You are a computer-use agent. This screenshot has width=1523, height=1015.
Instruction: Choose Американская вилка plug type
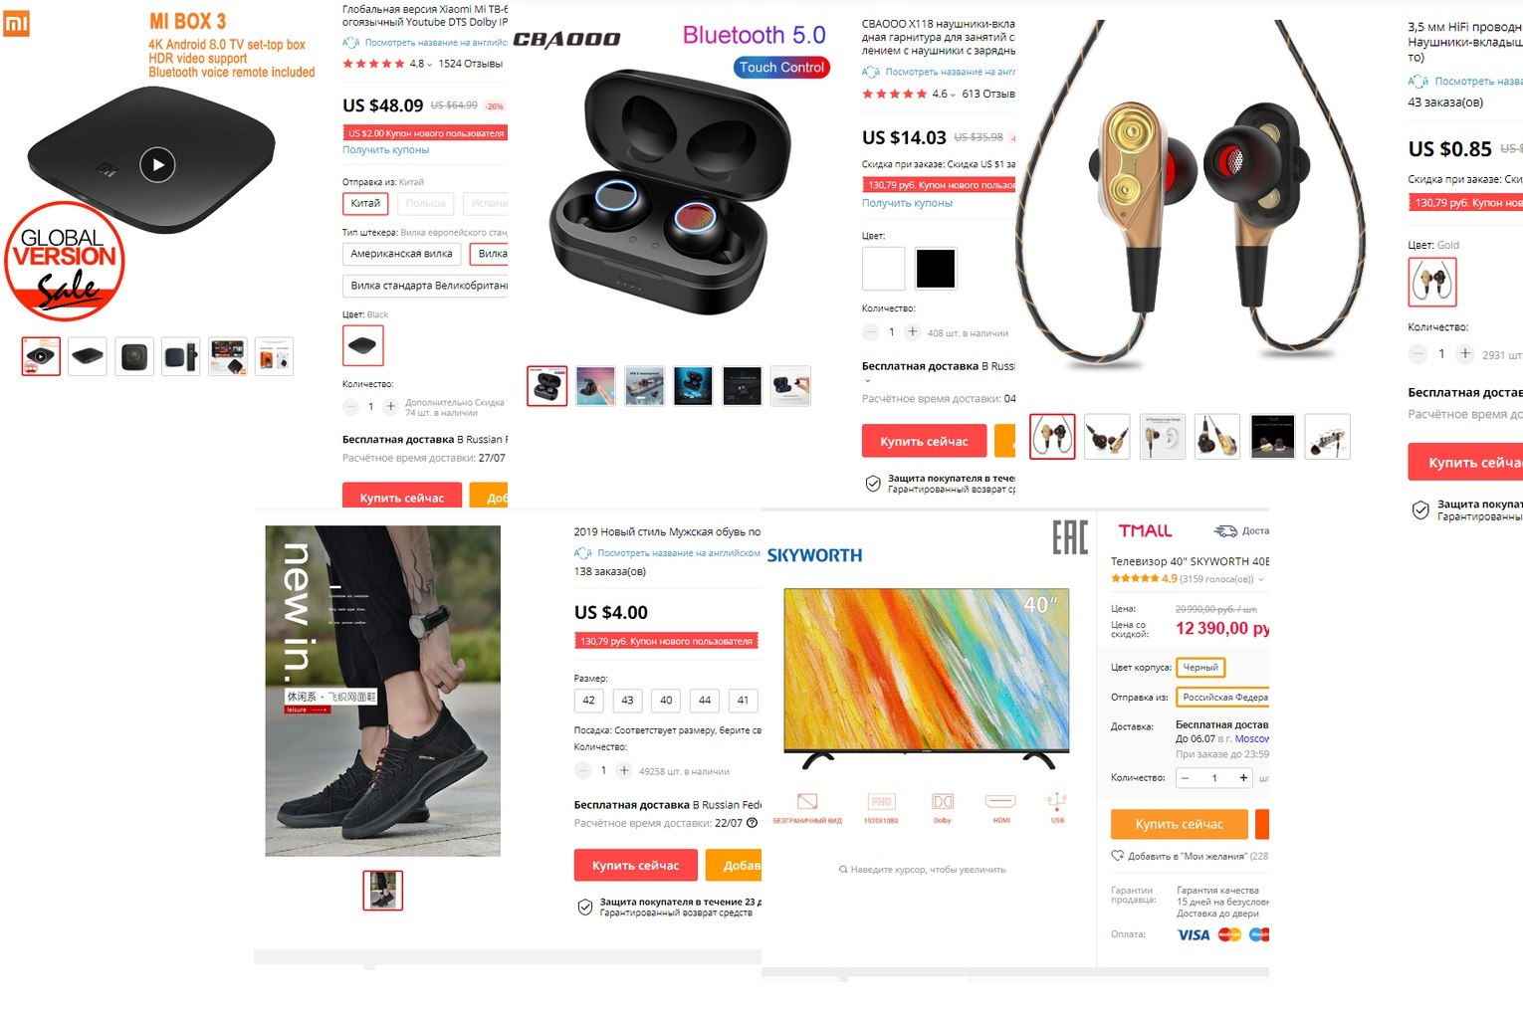tap(401, 254)
